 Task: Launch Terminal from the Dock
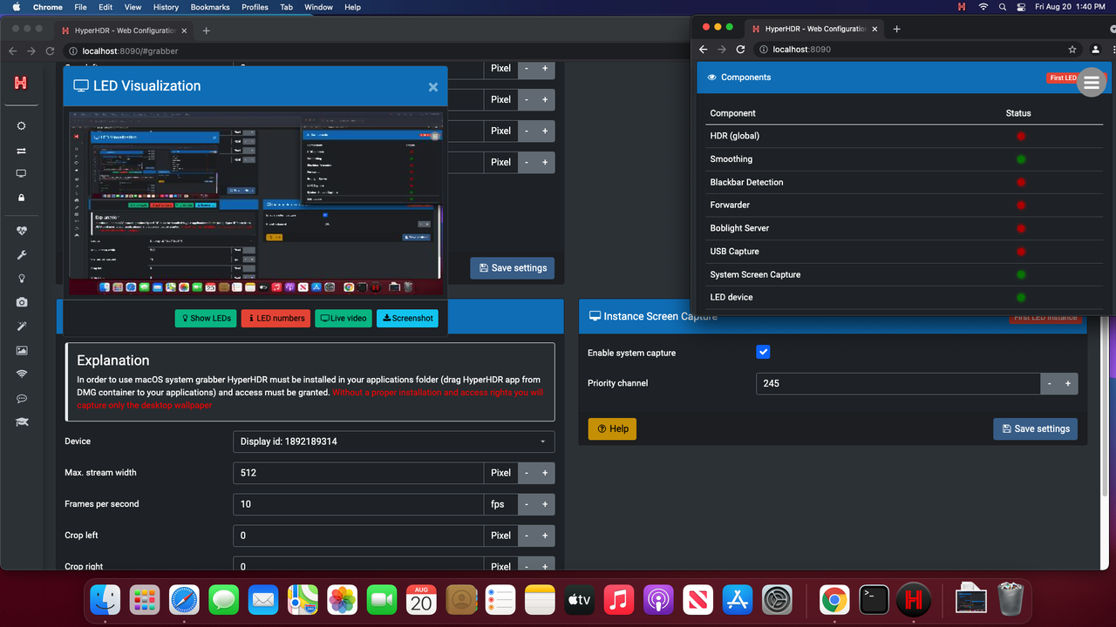tap(874, 600)
